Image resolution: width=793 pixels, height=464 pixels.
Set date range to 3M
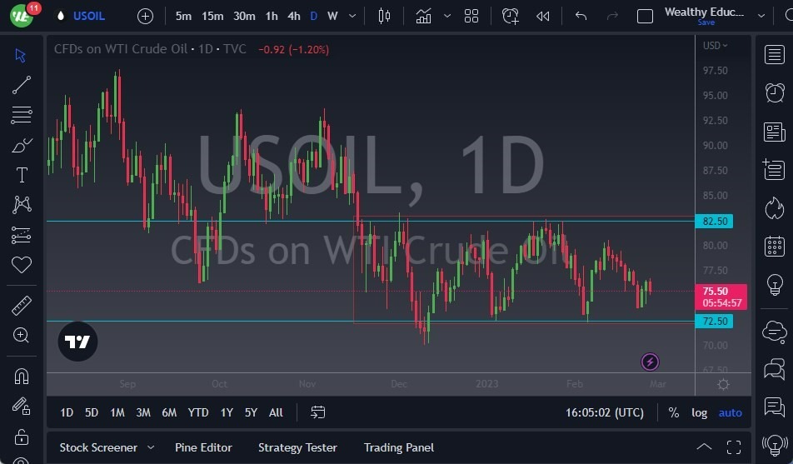coord(143,412)
